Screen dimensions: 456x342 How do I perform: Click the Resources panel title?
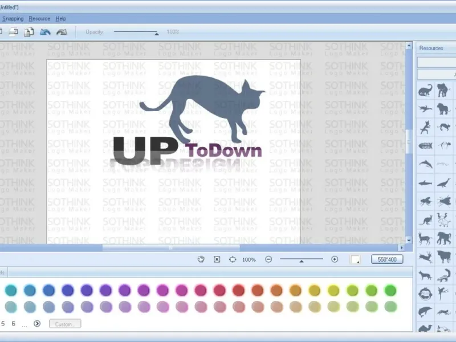click(x=431, y=48)
